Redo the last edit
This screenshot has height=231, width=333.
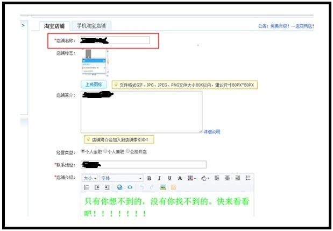(x=152, y=187)
